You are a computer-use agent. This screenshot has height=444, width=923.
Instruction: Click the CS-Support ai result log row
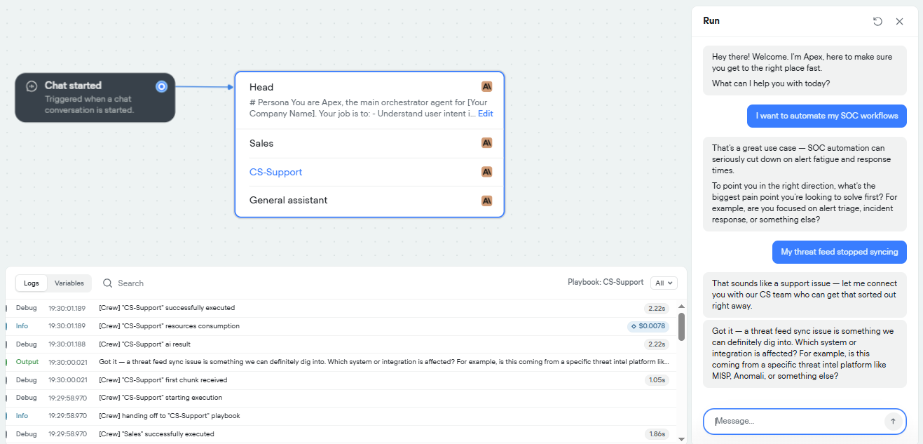341,344
